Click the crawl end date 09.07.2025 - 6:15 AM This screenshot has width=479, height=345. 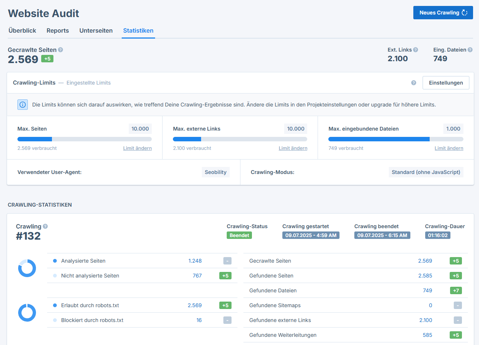tap(382, 235)
